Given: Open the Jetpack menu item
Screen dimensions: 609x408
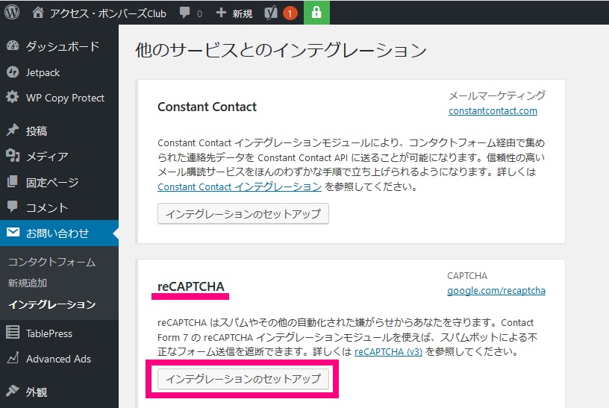Looking at the screenshot, I should point(43,72).
